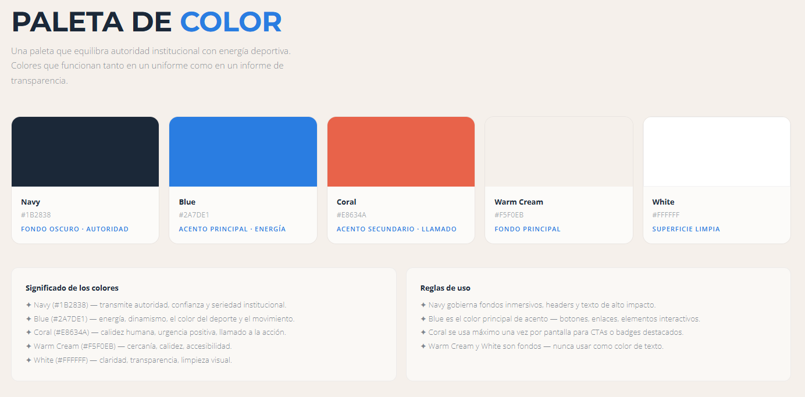805x397 pixels.
Task: Click the 'Acento principal · Energía' tag
Action: 232,229
